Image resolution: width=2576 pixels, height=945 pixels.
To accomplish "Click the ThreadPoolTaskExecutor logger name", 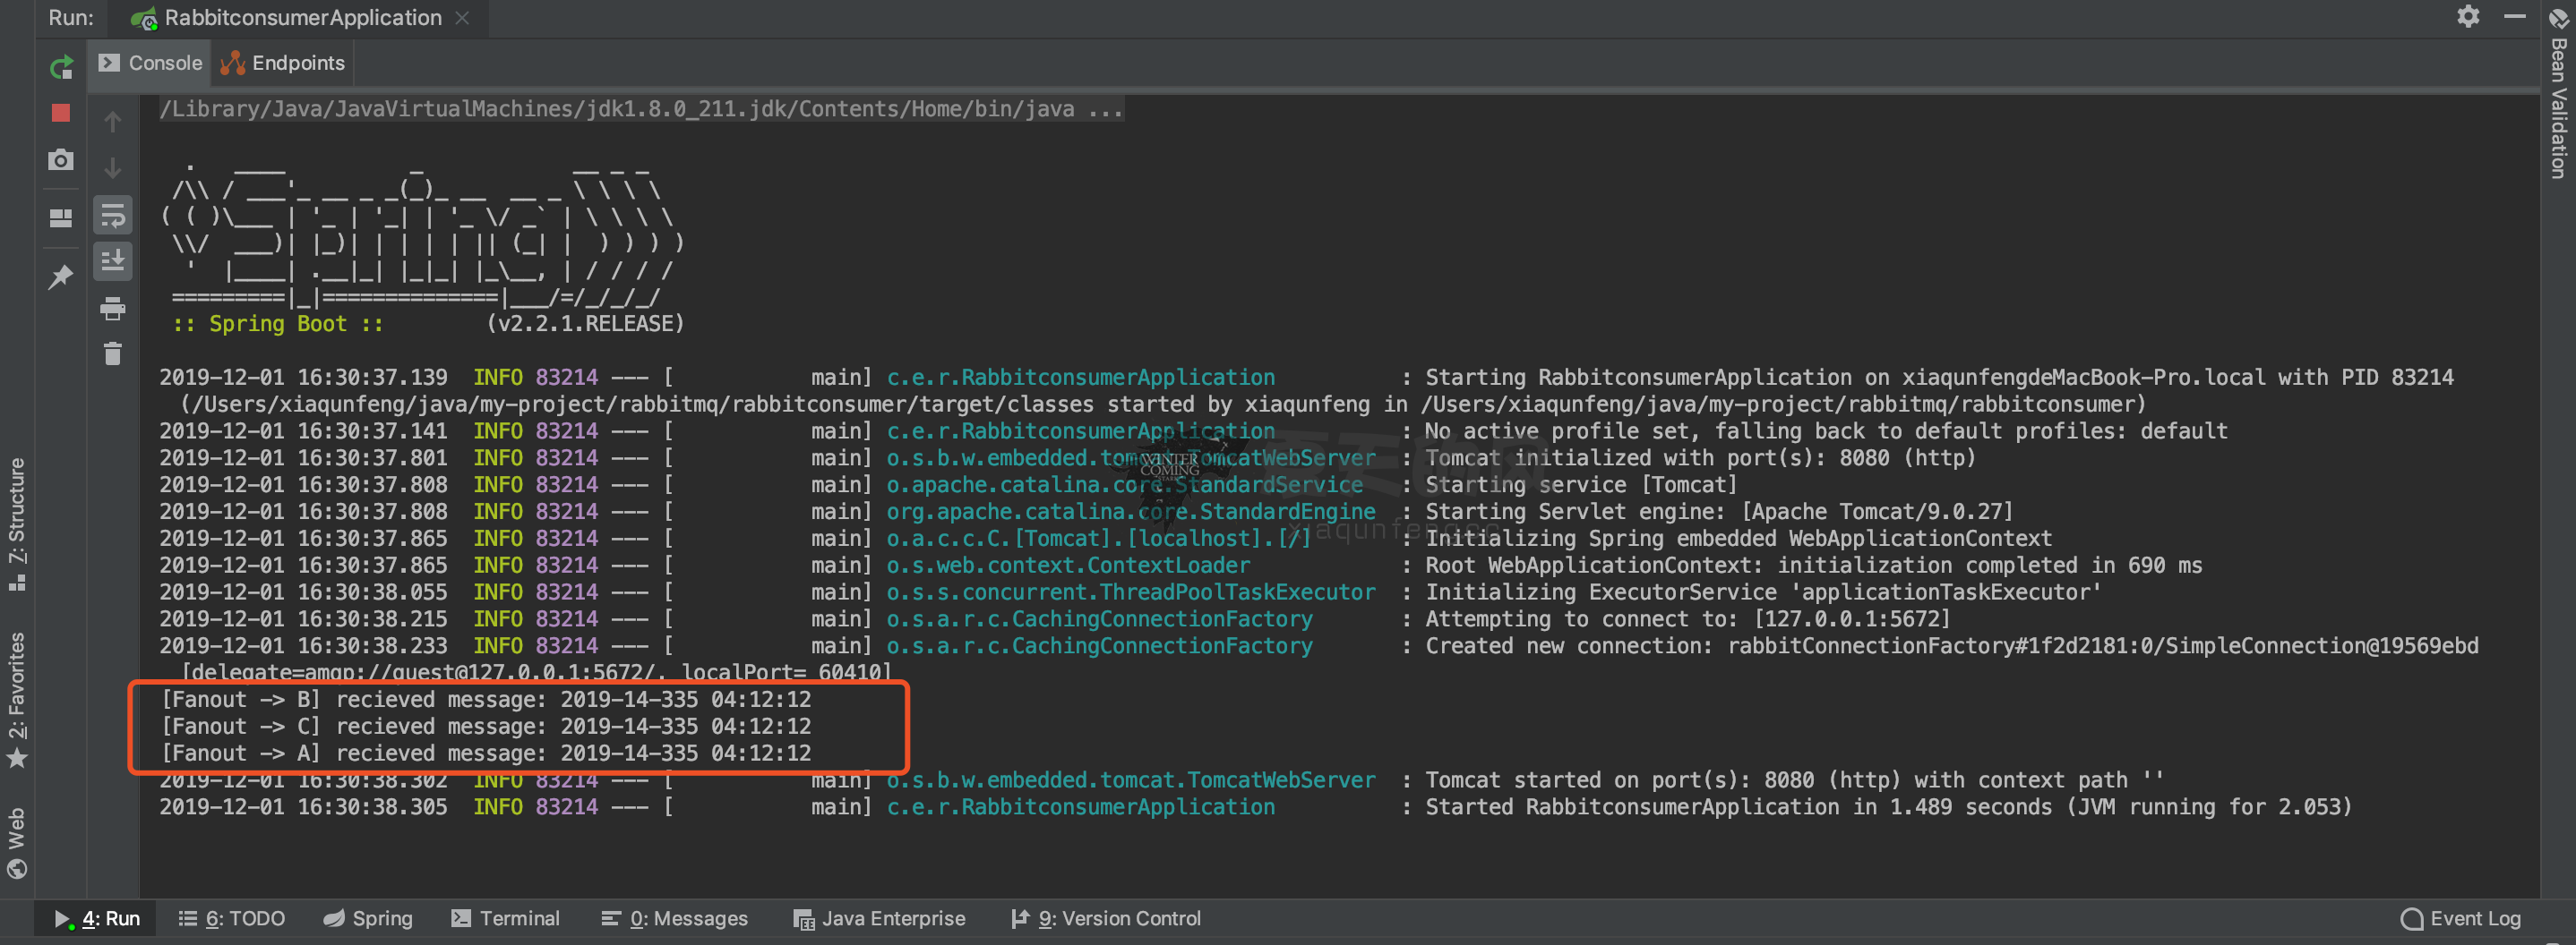I will coord(1130,592).
